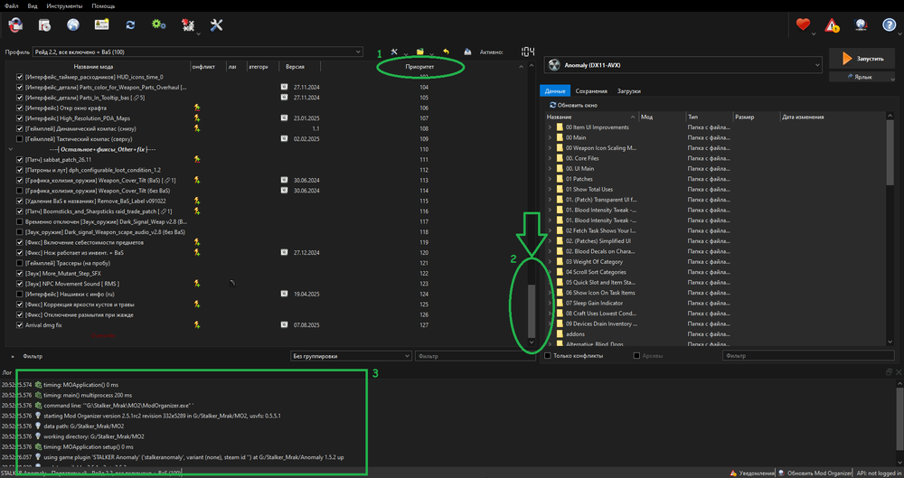The height and width of the screenshot is (478, 904).
Task: Open the Файл menu
Action: [x=12, y=5]
